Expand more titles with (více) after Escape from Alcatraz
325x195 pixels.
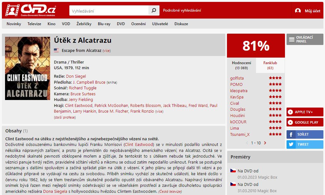tap(107, 51)
